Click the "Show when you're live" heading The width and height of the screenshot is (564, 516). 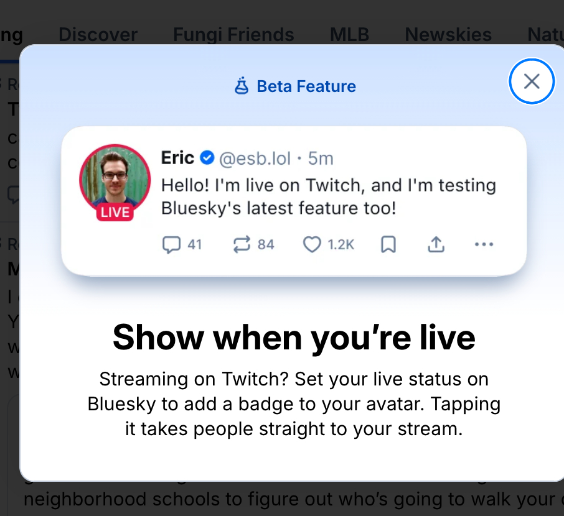coord(294,338)
